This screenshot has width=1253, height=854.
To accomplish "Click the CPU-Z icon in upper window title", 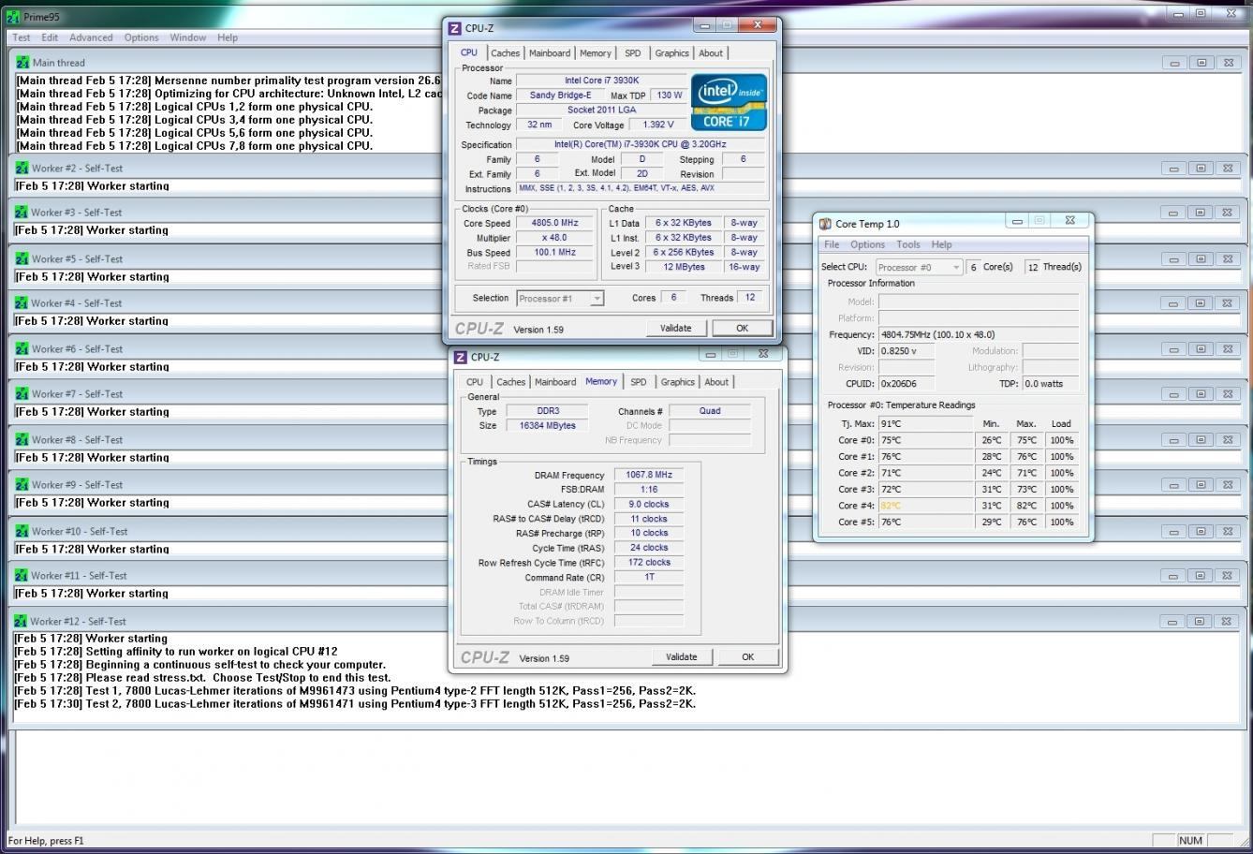I will tap(454, 29).
